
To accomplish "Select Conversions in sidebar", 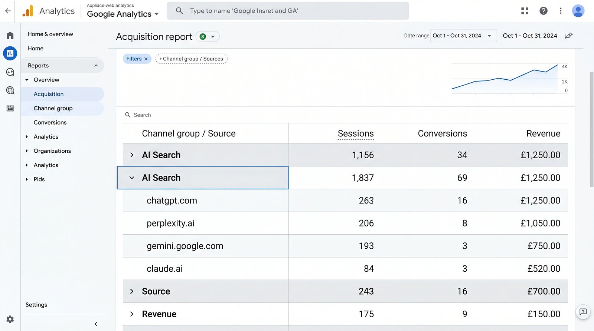I will (x=50, y=122).
